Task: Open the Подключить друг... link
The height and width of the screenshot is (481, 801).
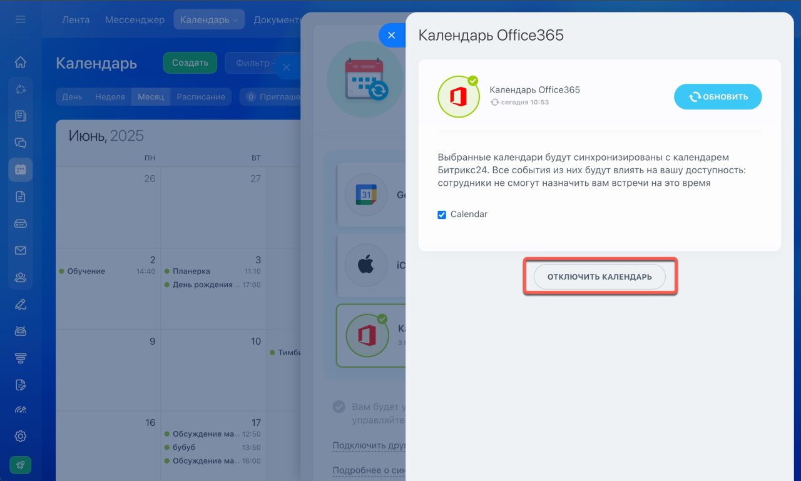Action: 369,446
